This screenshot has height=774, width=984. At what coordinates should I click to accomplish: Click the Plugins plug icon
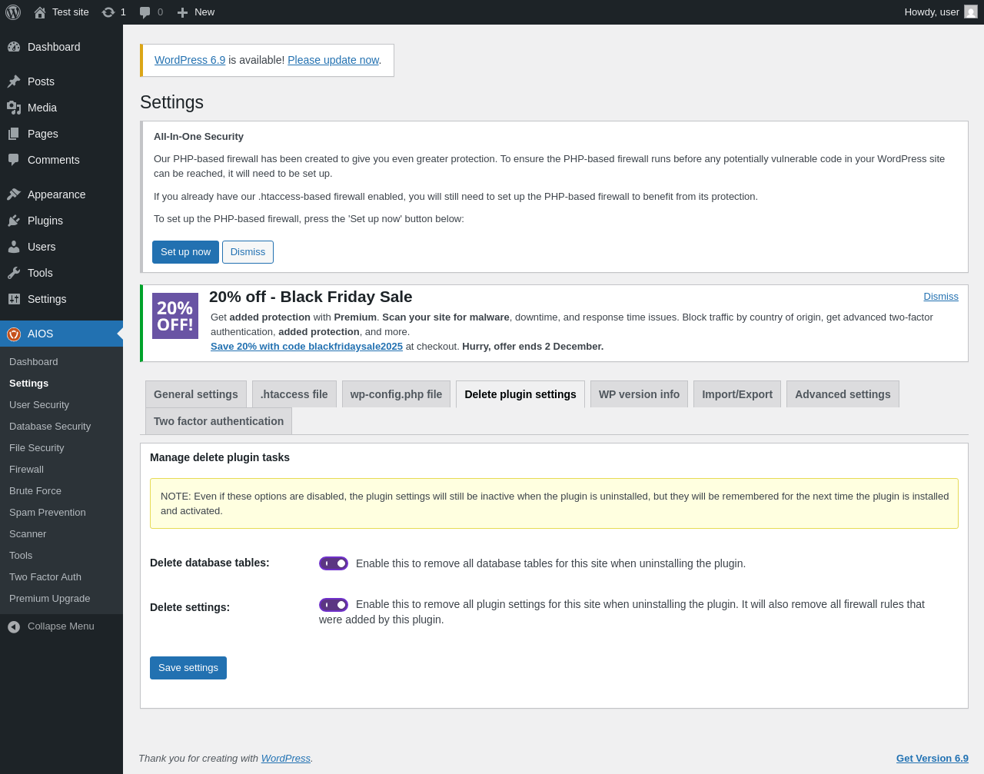(x=14, y=221)
